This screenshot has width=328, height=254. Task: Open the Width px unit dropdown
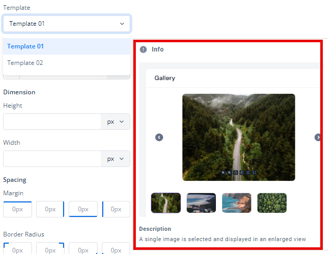pyautogui.click(x=115, y=159)
